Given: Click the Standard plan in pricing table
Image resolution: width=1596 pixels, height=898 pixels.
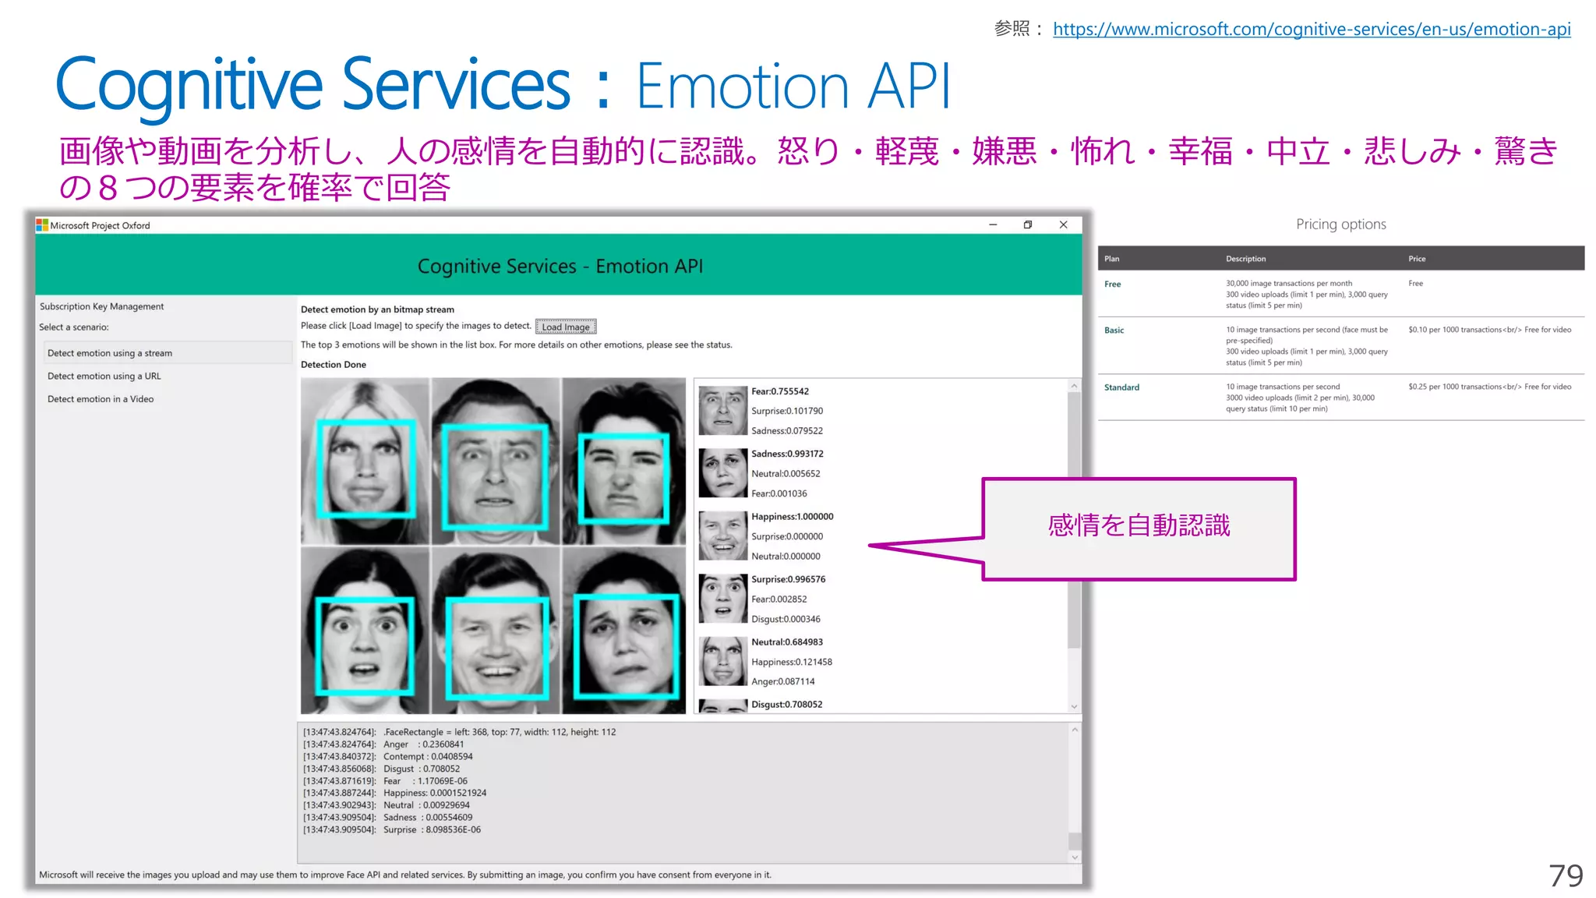Looking at the screenshot, I should pos(1121,387).
